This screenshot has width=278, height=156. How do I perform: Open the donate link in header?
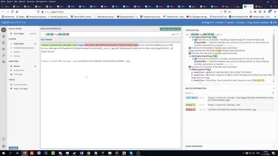219,23
